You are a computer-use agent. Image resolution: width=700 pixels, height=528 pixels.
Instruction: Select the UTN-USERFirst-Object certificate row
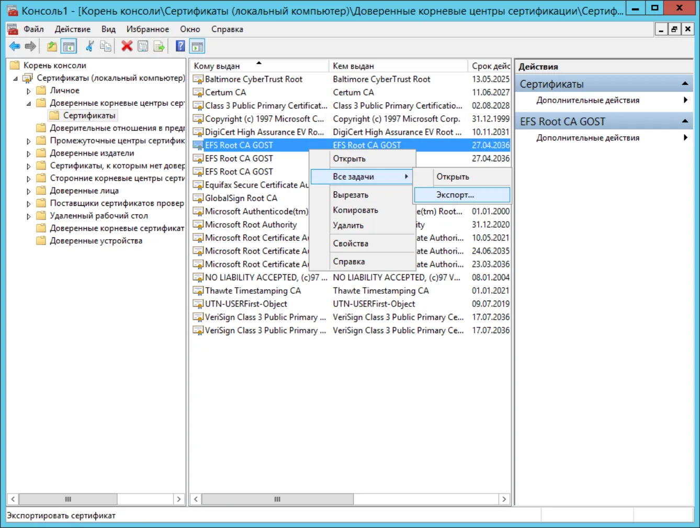tap(351, 304)
